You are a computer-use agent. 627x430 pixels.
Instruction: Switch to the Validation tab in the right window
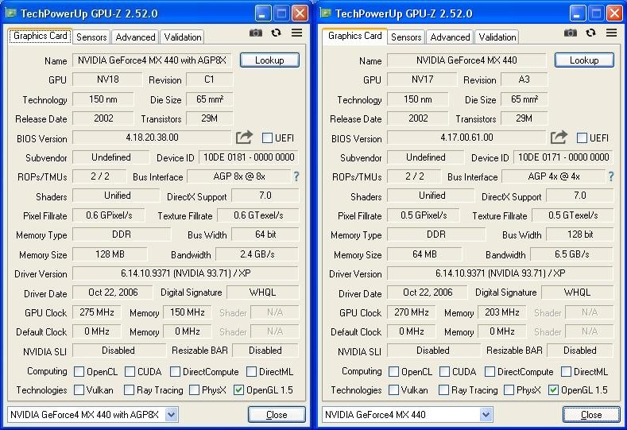point(497,37)
